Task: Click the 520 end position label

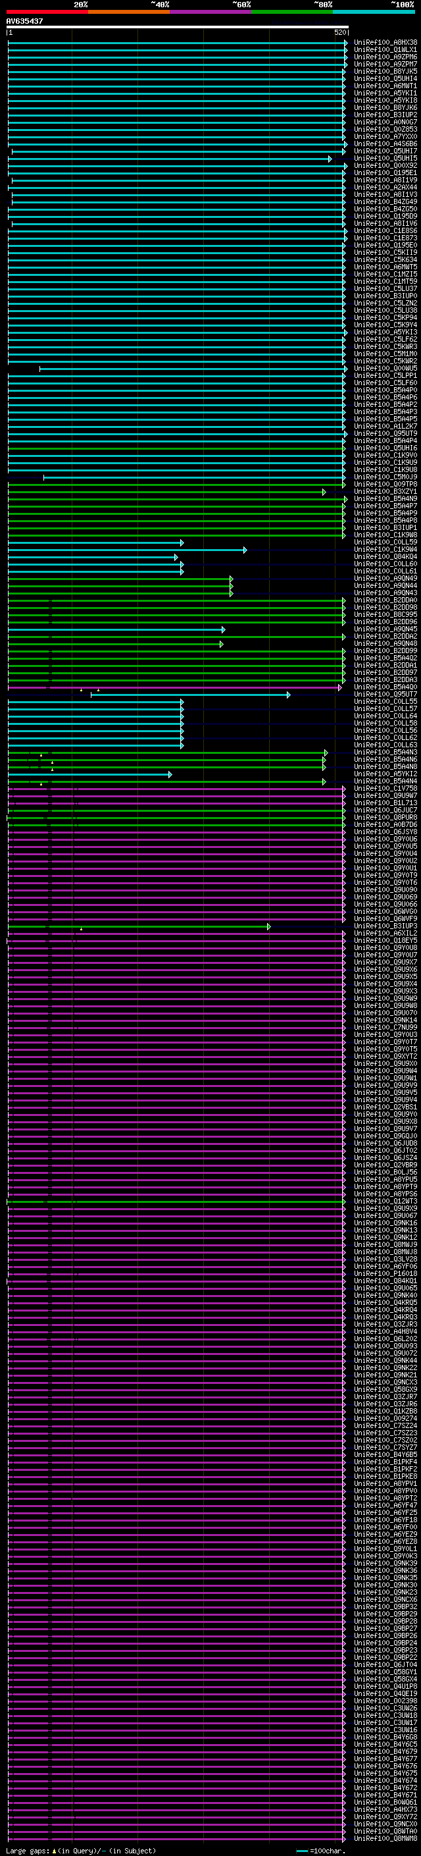Action: 339,32
